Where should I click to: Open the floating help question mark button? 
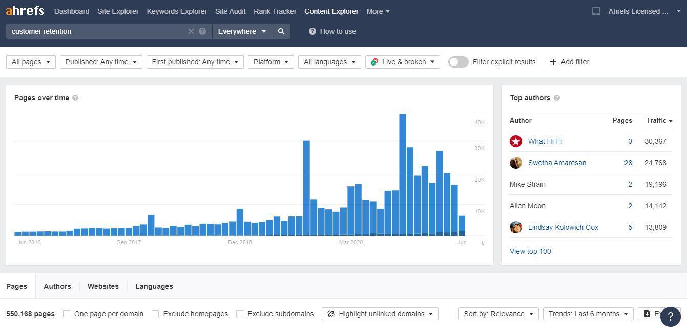click(670, 316)
